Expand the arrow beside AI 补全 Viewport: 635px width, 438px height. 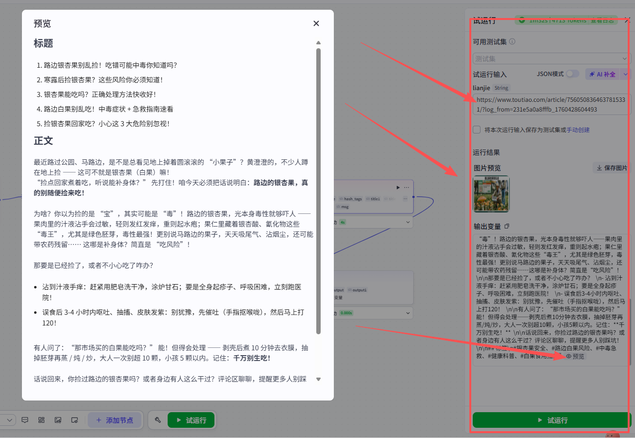coord(626,74)
